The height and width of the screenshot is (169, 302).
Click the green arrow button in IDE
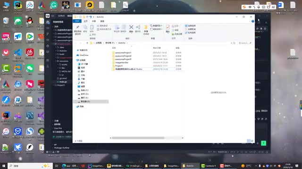[263, 143]
